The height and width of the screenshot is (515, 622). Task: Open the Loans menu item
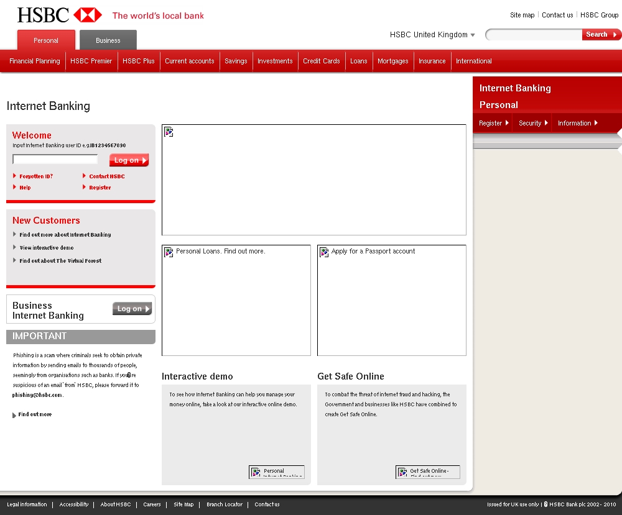click(x=359, y=61)
